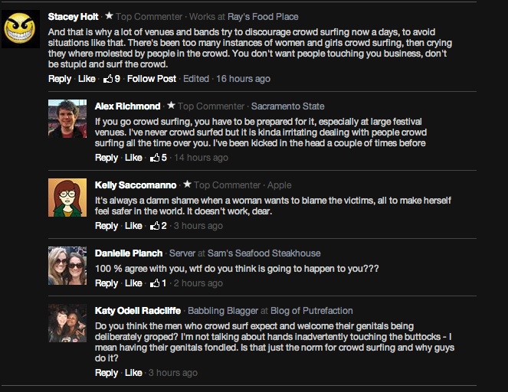Open the Ray's Food Place workplace link
508x392 pixels.
[x=264, y=16]
